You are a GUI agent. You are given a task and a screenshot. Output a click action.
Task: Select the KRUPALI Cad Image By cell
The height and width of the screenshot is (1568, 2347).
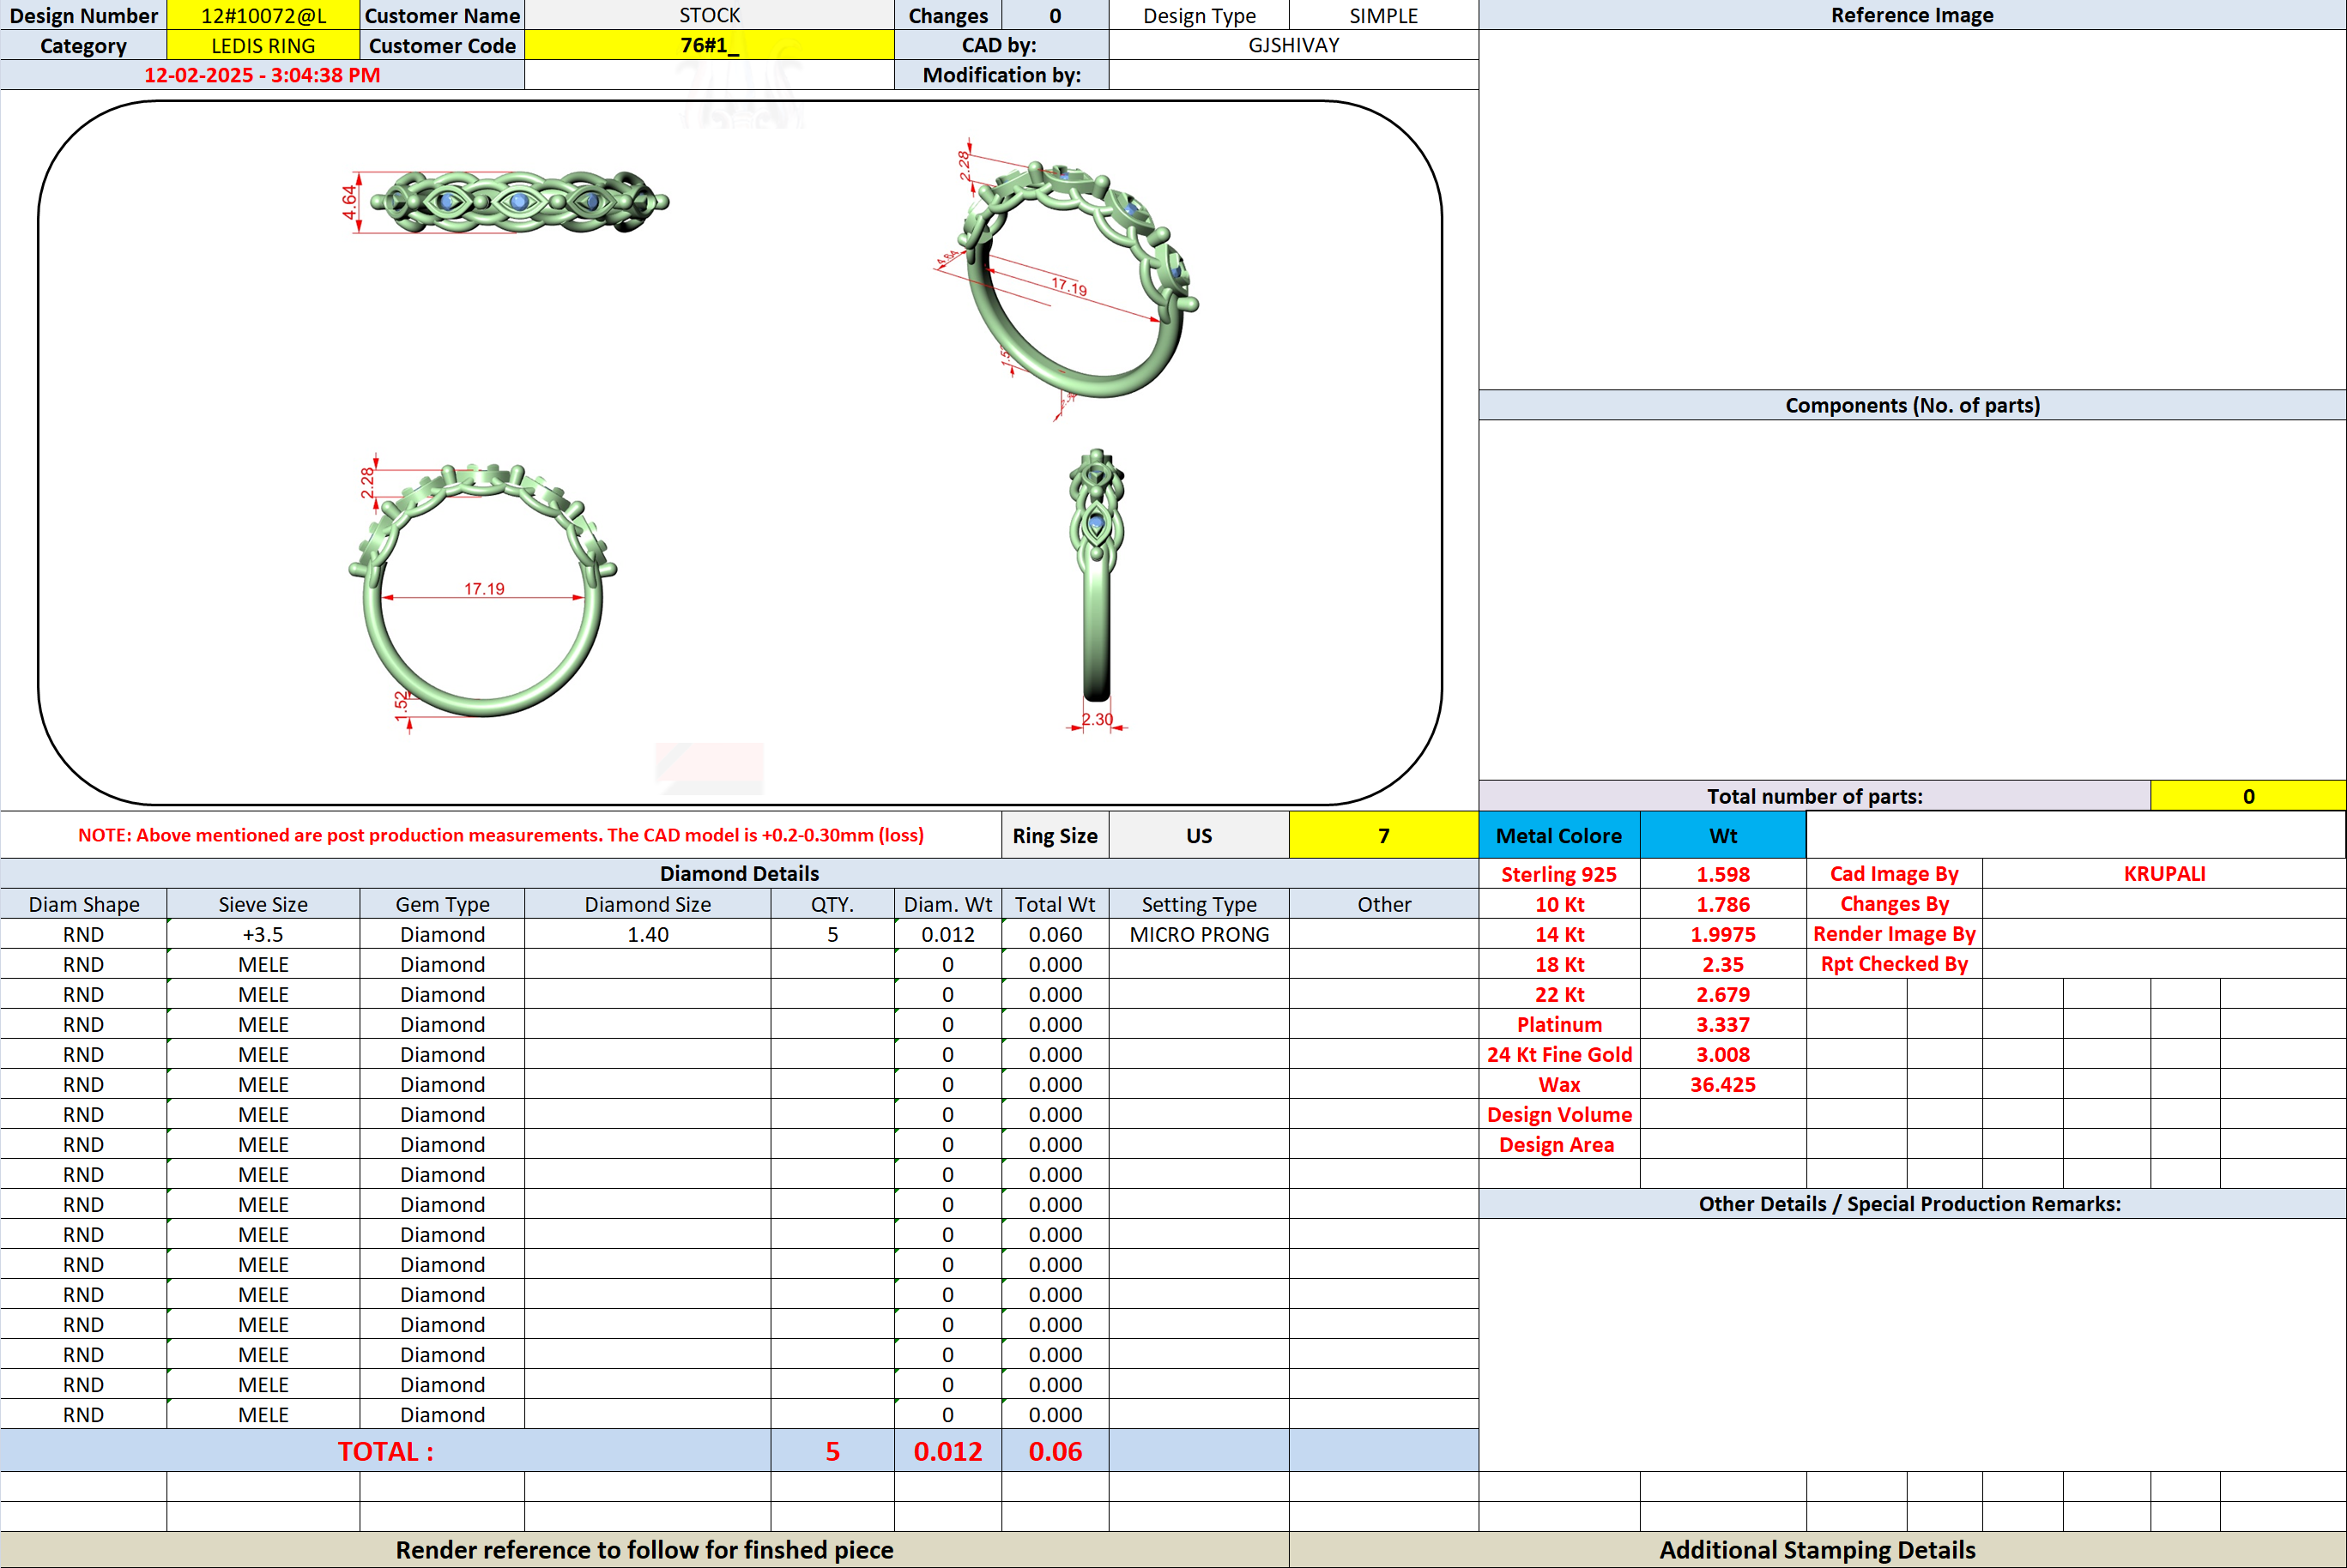click(x=2164, y=874)
